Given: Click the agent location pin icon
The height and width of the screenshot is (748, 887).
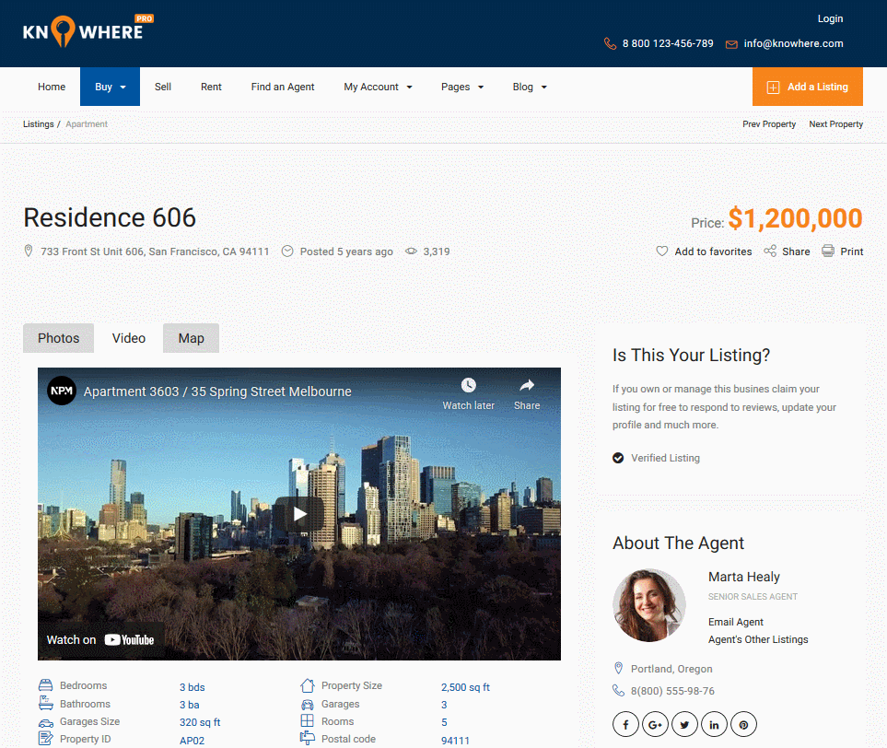Looking at the screenshot, I should [x=618, y=668].
